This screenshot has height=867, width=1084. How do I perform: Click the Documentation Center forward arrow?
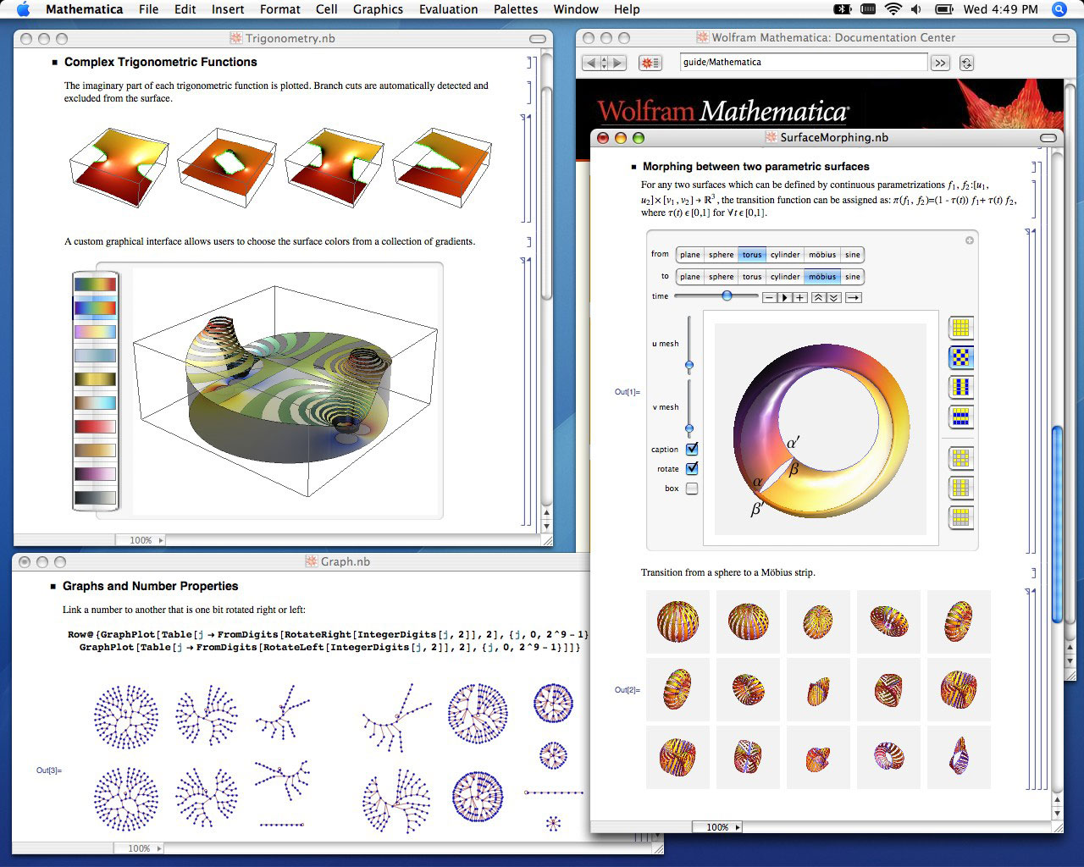(619, 63)
